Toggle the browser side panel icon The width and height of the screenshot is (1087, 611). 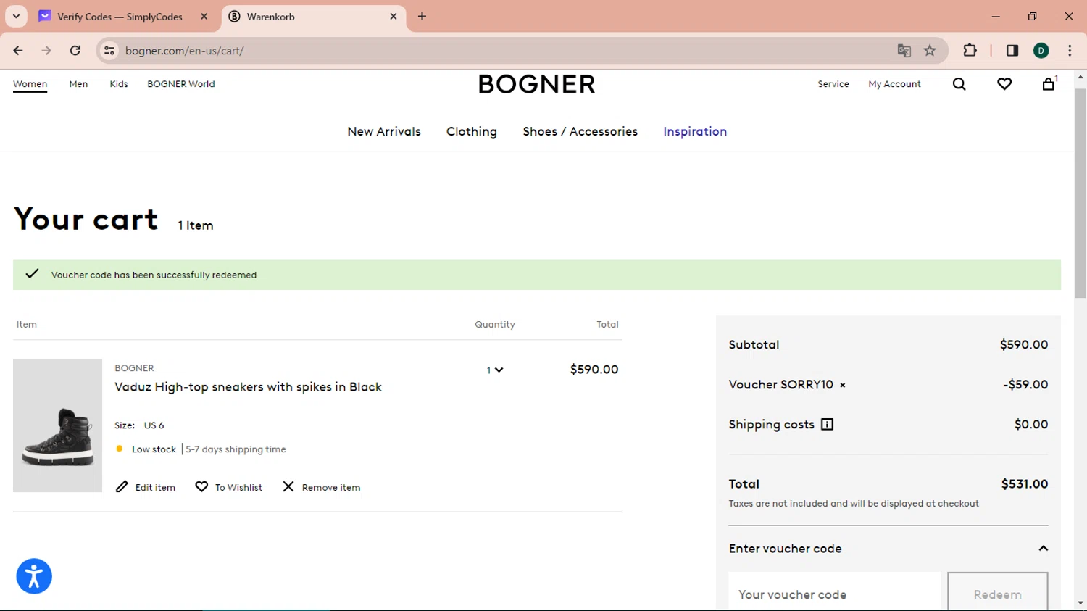pyautogui.click(x=1012, y=50)
